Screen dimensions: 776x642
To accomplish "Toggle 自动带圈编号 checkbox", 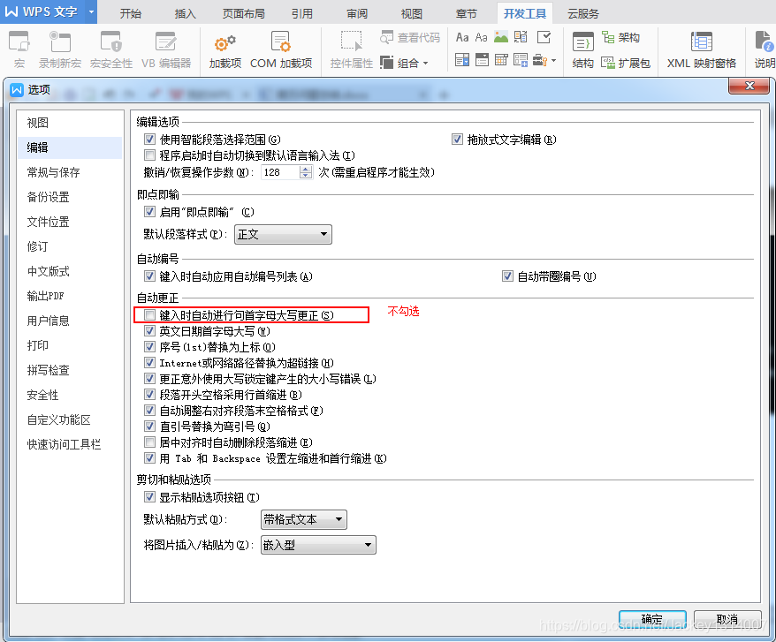I will click(x=507, y=276).
